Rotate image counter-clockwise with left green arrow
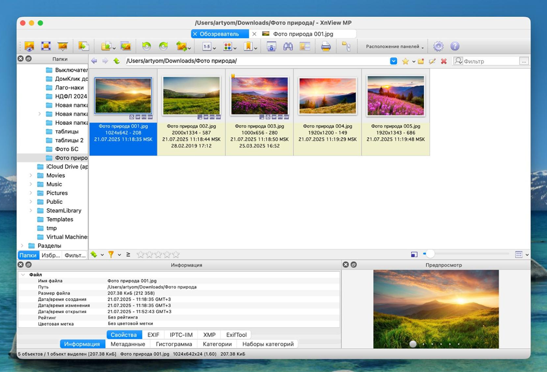Viewport: 547px width, 372px height. click(x=146, y=46)
